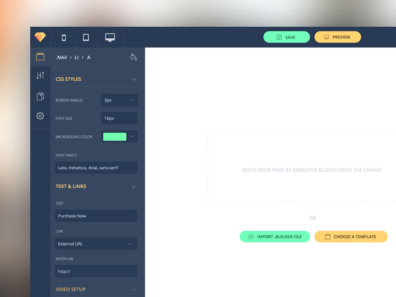396x297 pixels.
Task: Switch to tablet preview mode
Action: coord(86,37)
